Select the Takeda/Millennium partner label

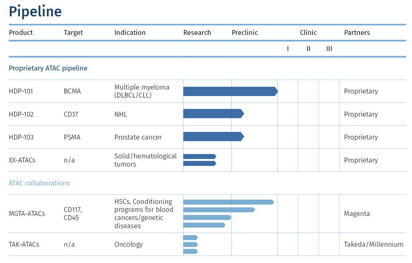373,244
